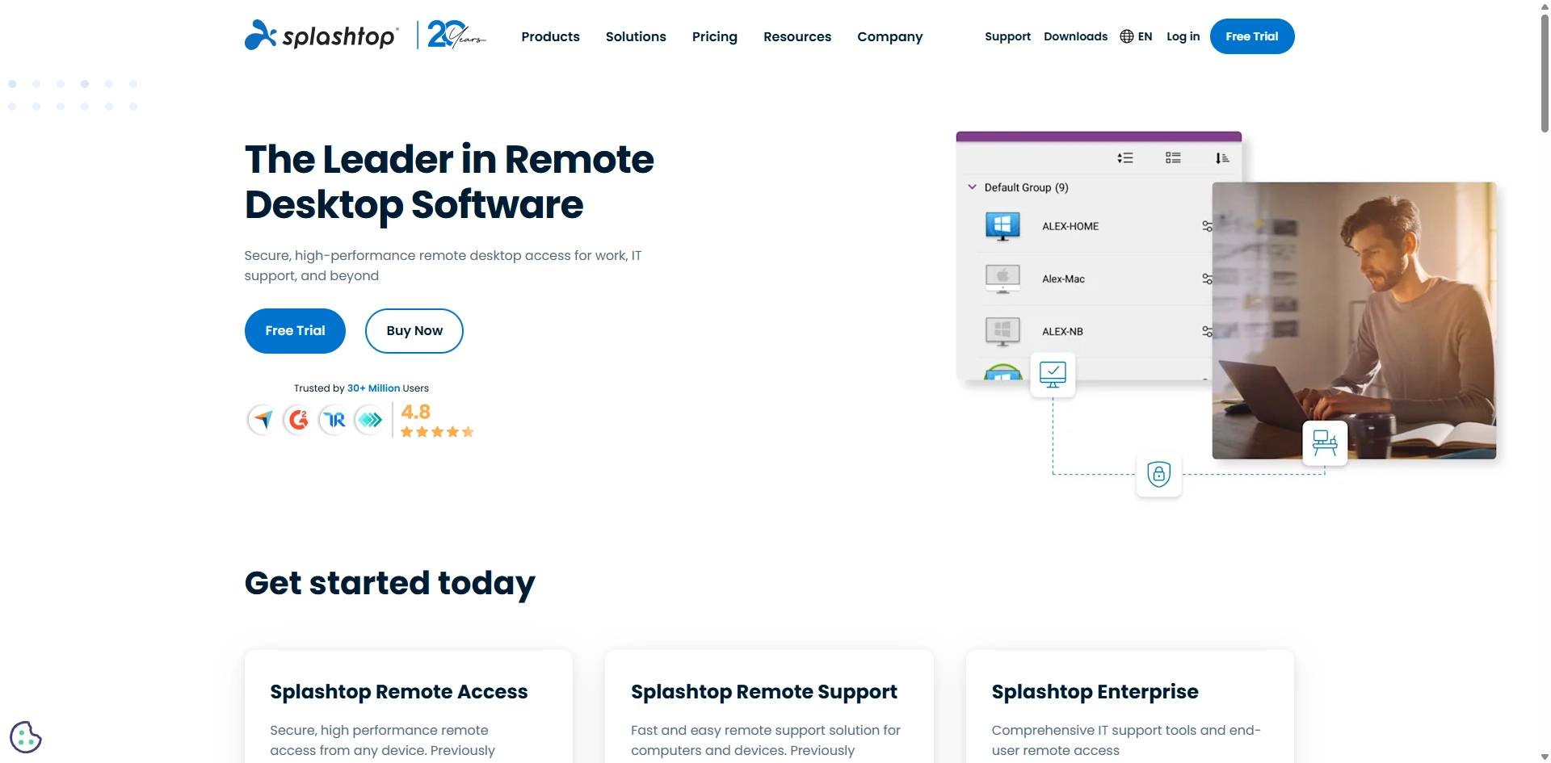Select the ALEX-NB computer name
Viewport: 1551px width, 763px height.
(x=1062, y=331)
